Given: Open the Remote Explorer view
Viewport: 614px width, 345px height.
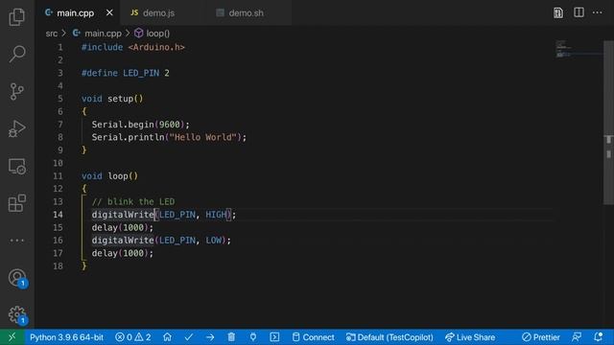Looking at the screenshot, I should [x=17, y=166].
